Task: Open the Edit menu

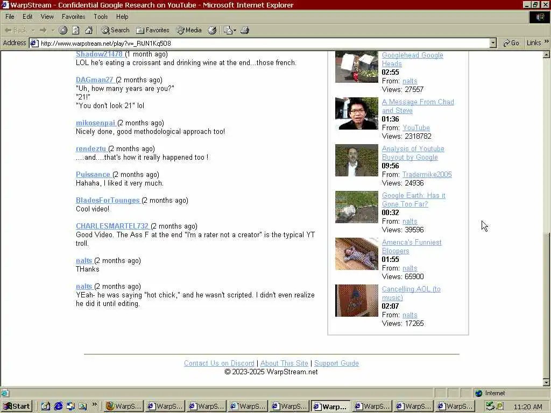Action: (x=27, y=17)
